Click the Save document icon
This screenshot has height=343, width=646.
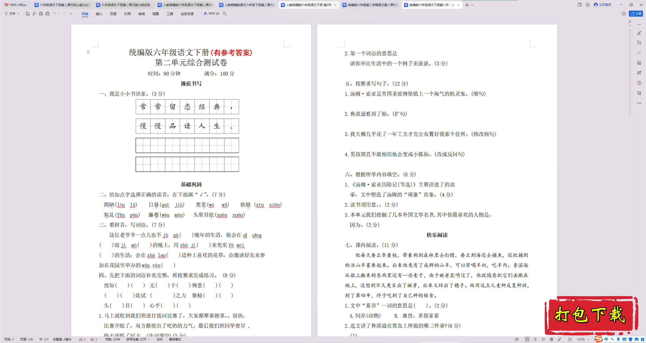(x=28, y=14)
